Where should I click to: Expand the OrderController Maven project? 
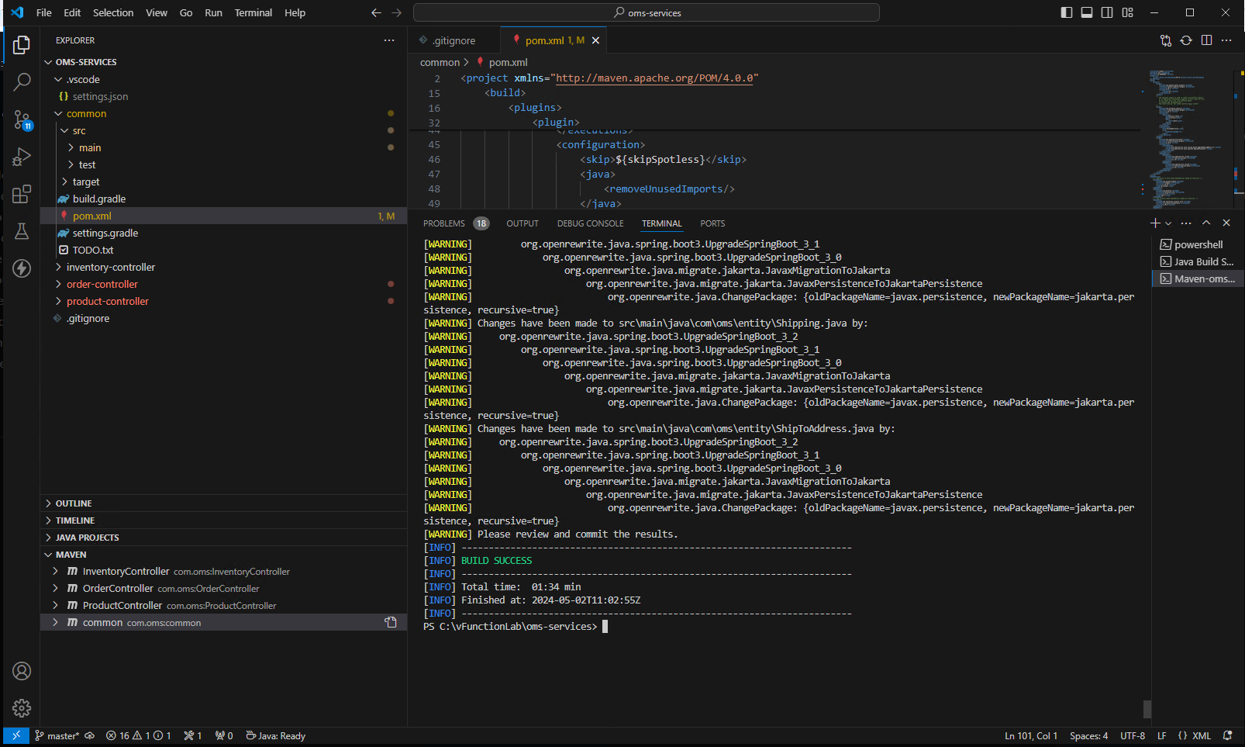click(x=223, y=588)
